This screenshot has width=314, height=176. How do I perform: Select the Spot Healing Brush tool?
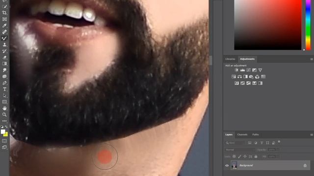[x=4, y=32]
